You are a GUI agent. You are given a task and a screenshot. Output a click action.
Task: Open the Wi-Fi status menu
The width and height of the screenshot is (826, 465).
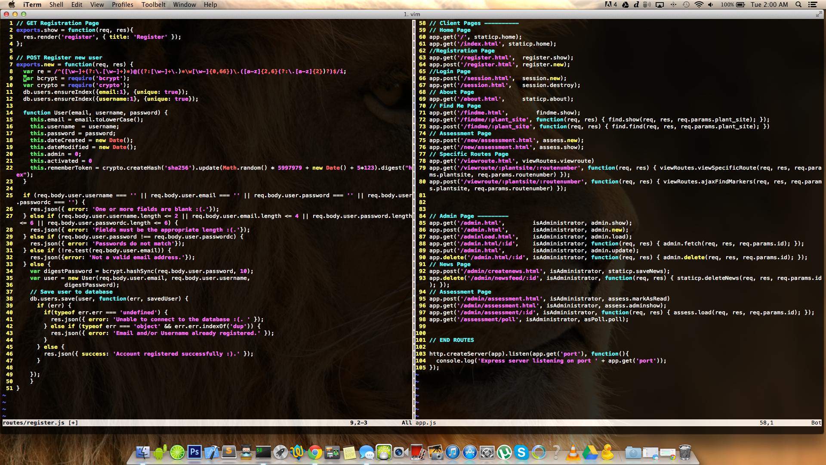tap(699, 4)
